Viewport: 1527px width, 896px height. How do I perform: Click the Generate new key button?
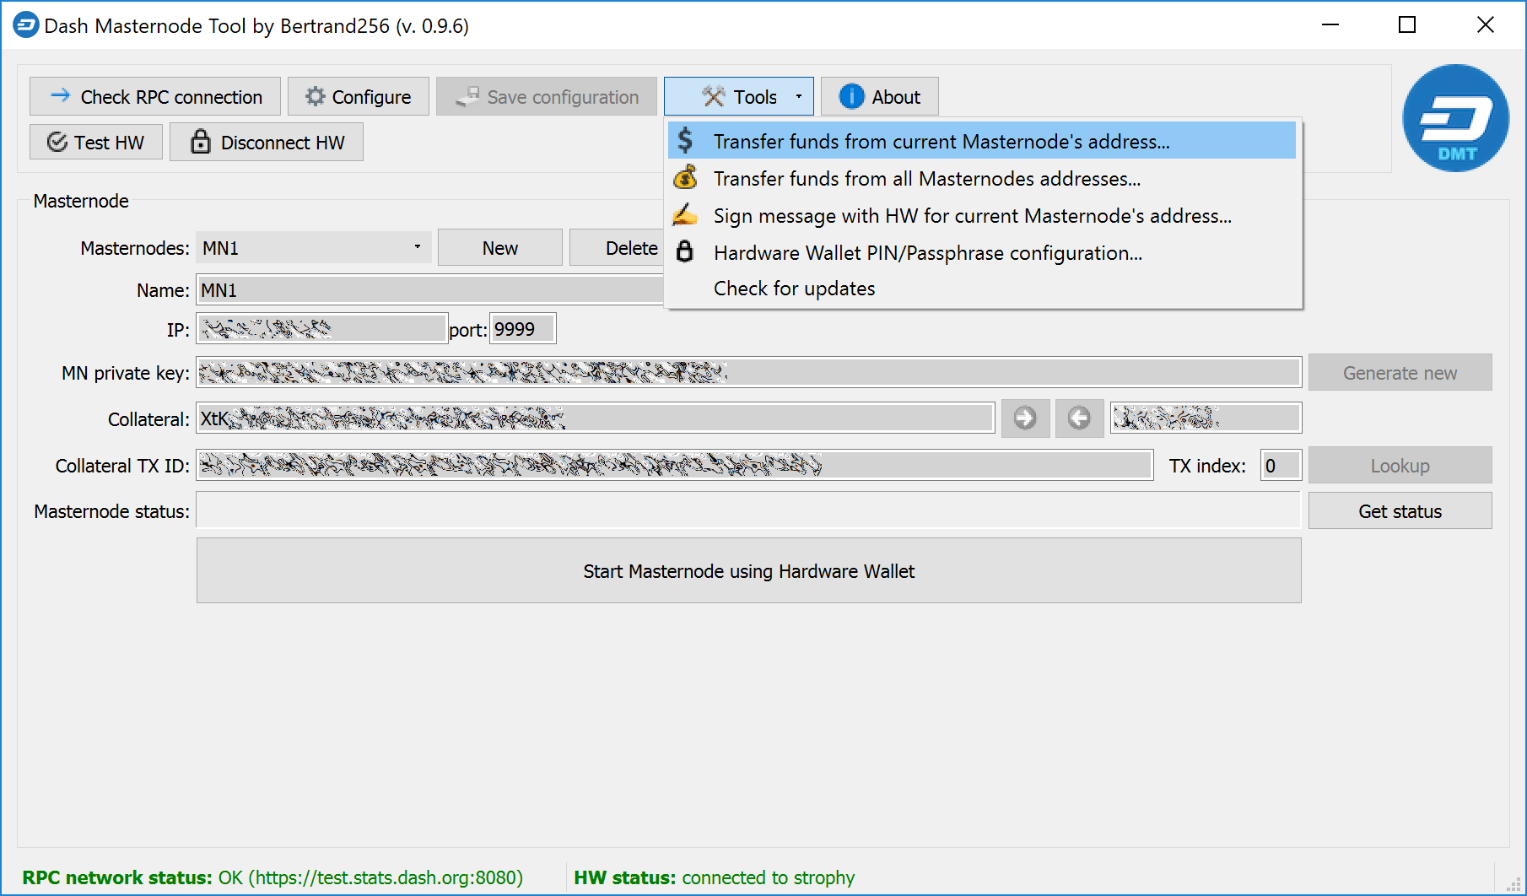pyautogui.click(x=1400, y=373)
